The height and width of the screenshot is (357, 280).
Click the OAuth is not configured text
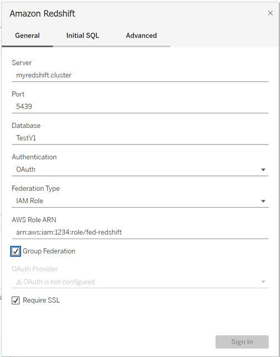tap(59, 282)
